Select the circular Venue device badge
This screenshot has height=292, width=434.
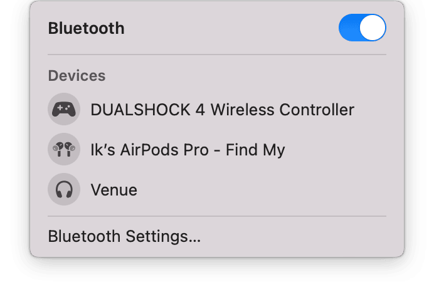coord(64,189)
